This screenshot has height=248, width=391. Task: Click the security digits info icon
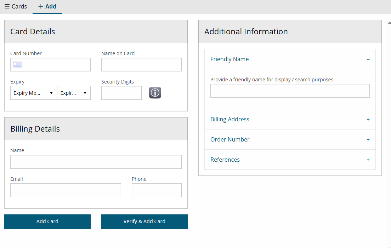(x=155, y=93)
